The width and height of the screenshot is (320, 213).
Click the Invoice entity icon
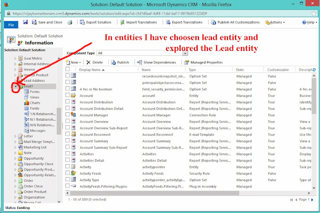[x=20, y=69]
